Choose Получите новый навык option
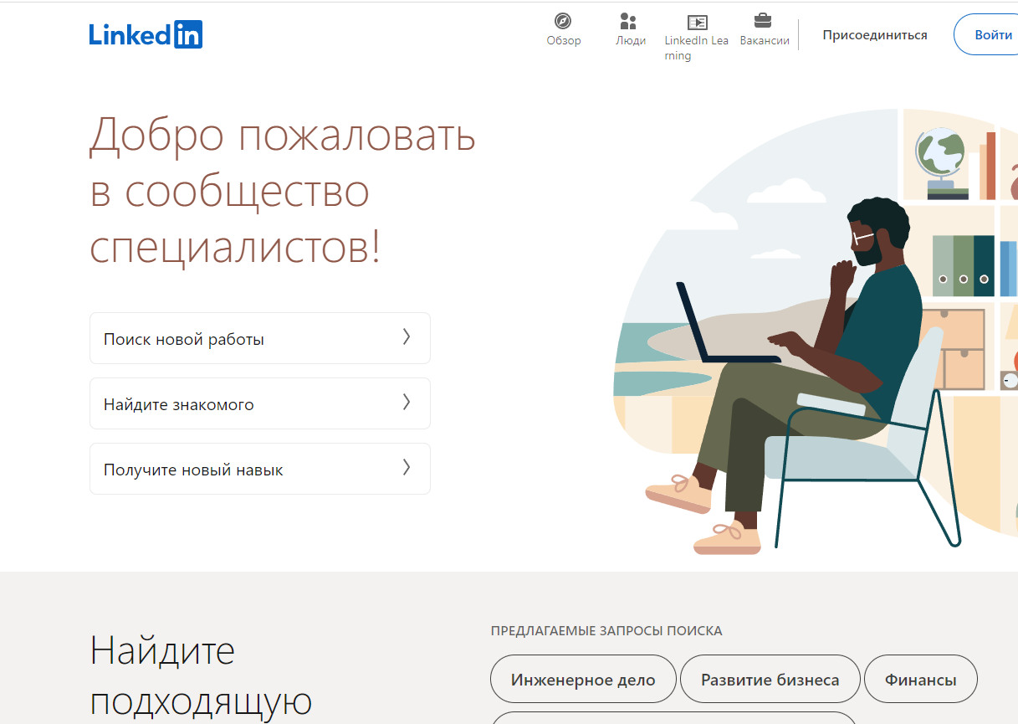This screenshot has height=724, width=1018. click(x=193, y=470)
